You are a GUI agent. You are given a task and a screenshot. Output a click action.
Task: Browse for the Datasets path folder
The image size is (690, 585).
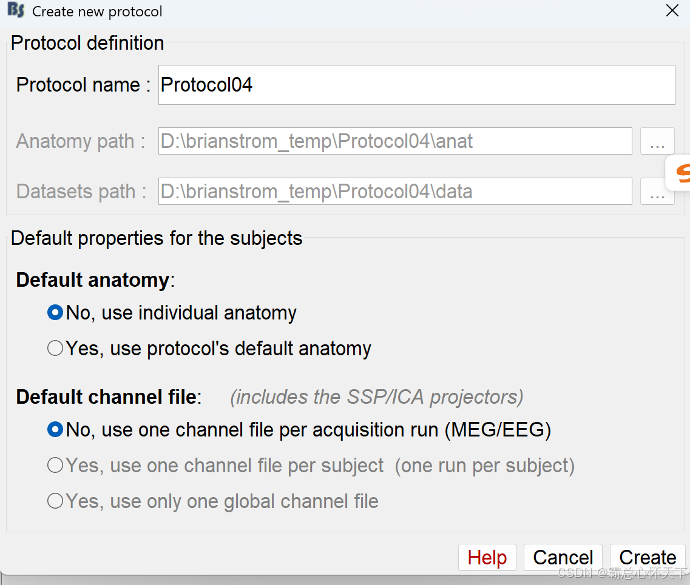(657, 192)
